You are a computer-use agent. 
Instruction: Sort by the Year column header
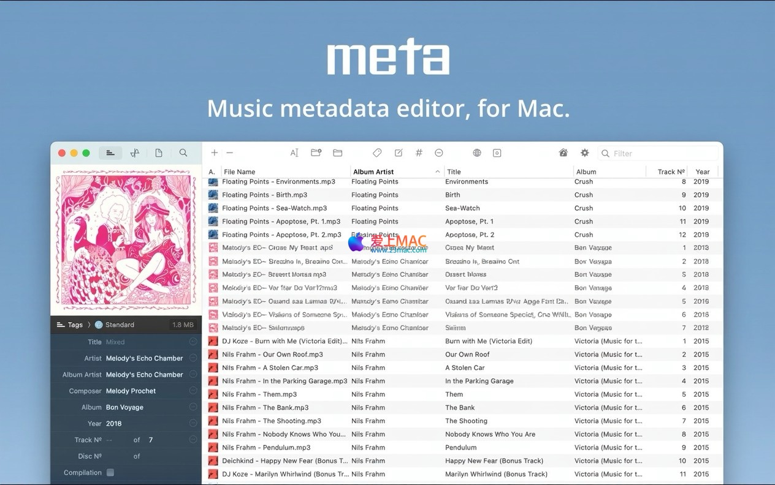(703, 172)
